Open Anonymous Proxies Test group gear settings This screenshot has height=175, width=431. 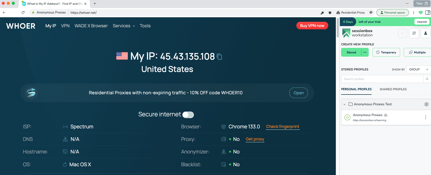[x=426, y=104]
